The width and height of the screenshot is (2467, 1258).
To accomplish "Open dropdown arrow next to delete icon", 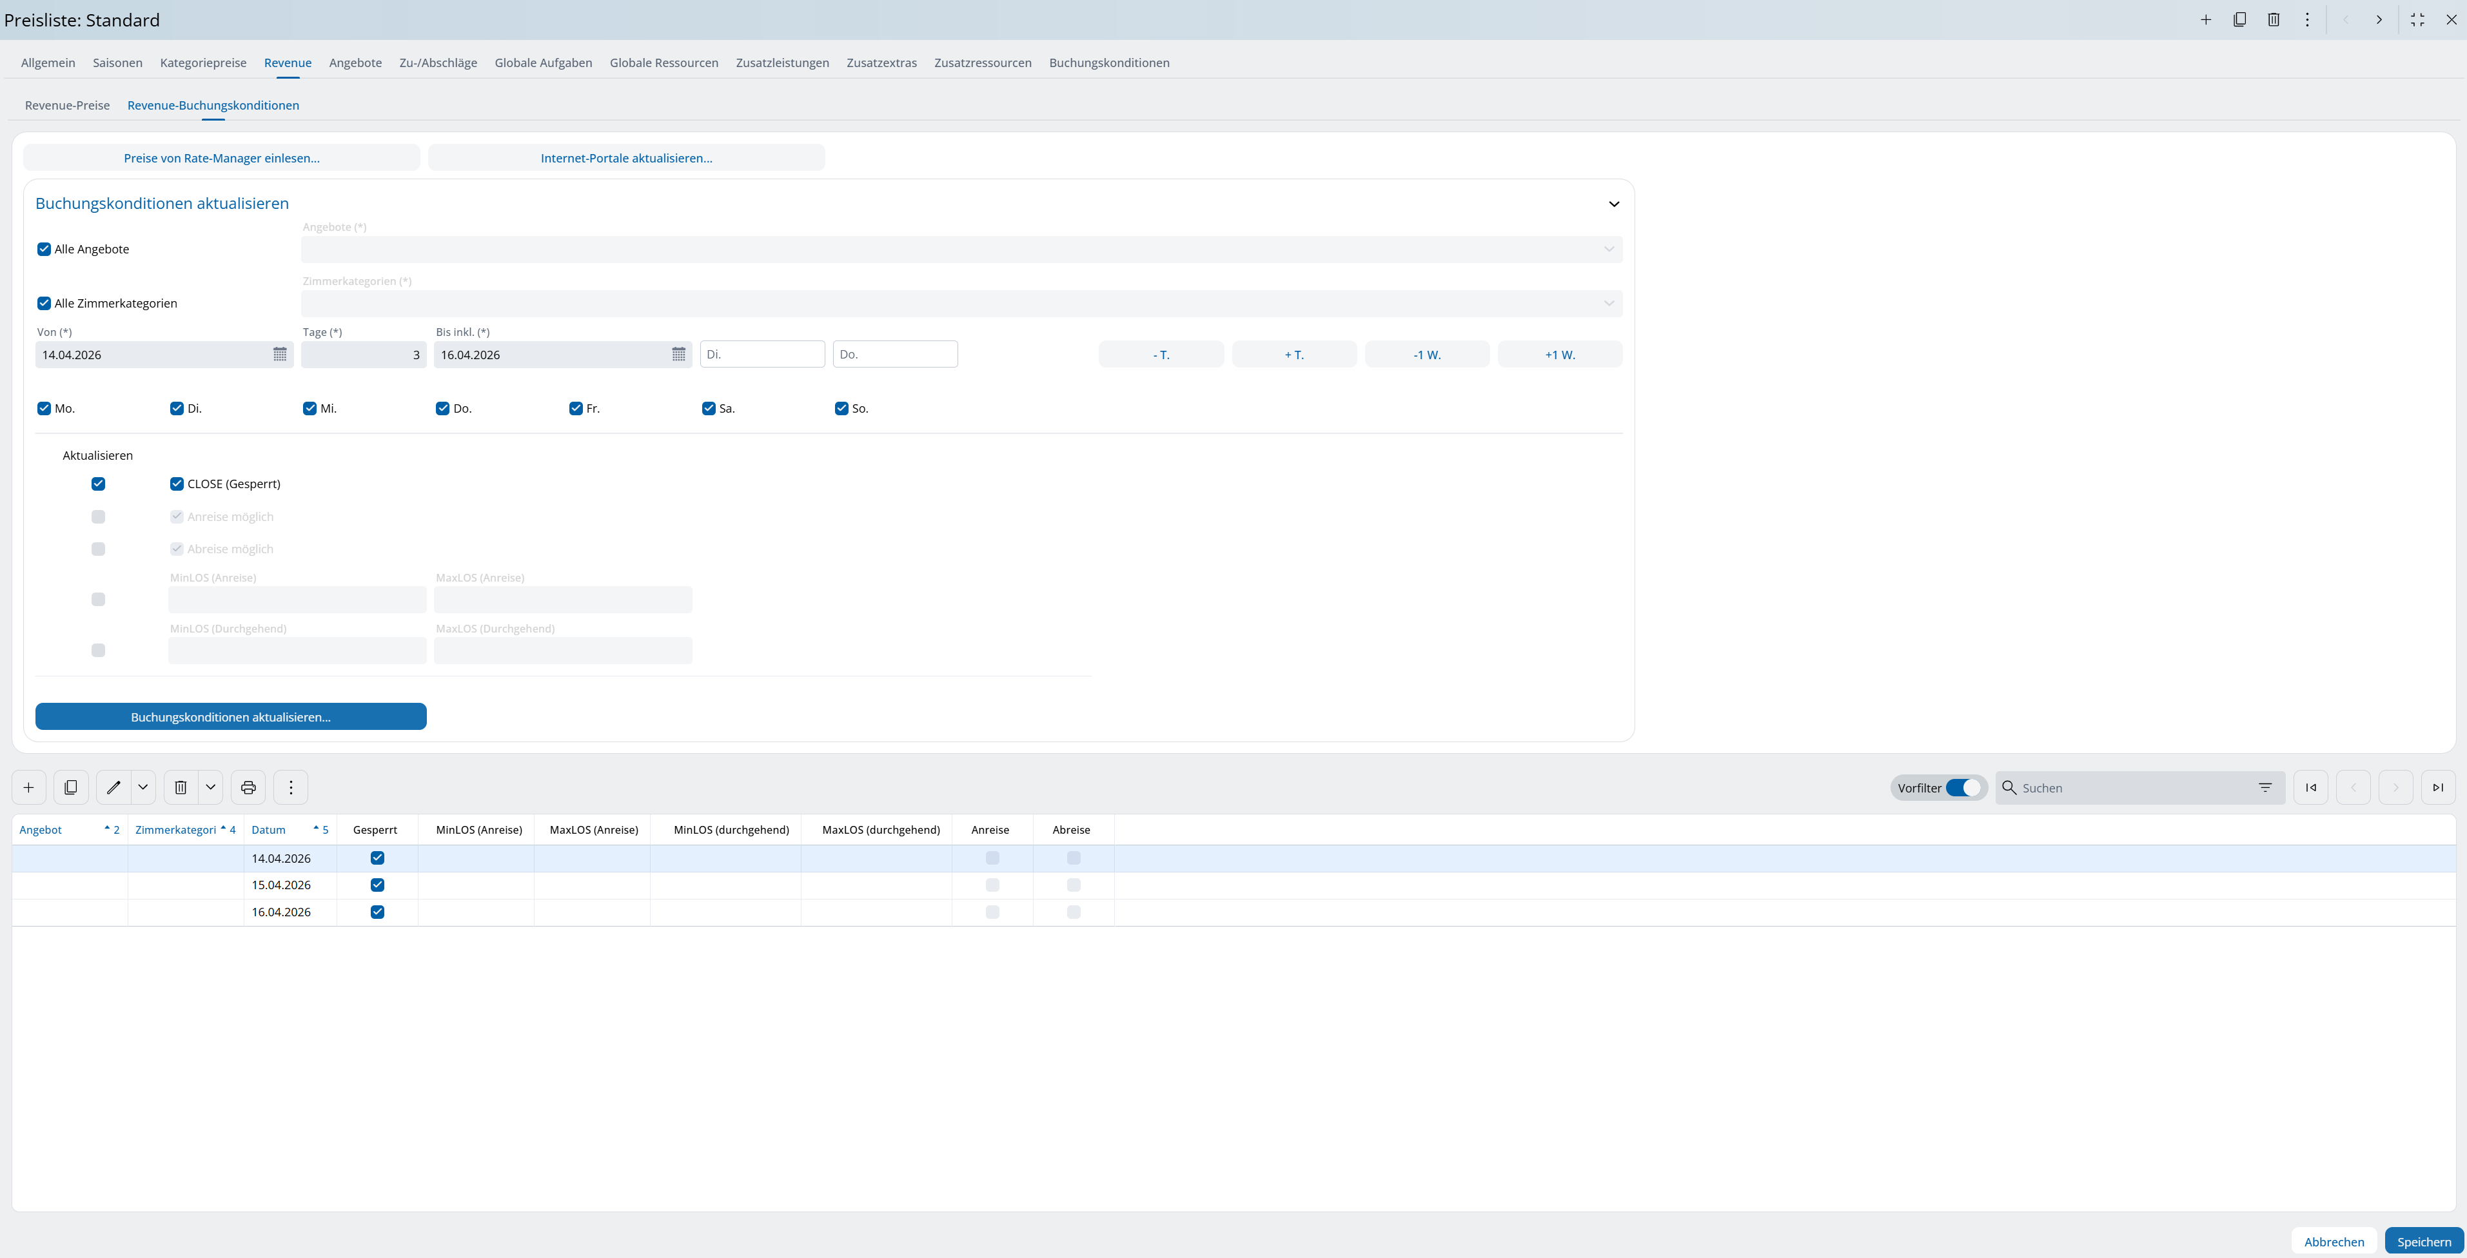I will pyautogui.click(x=211, y=787).
